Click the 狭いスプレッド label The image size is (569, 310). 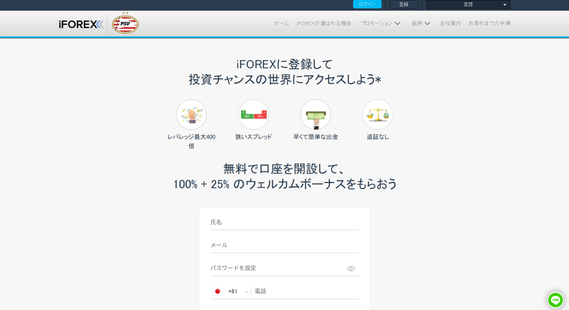pos(253,137)
